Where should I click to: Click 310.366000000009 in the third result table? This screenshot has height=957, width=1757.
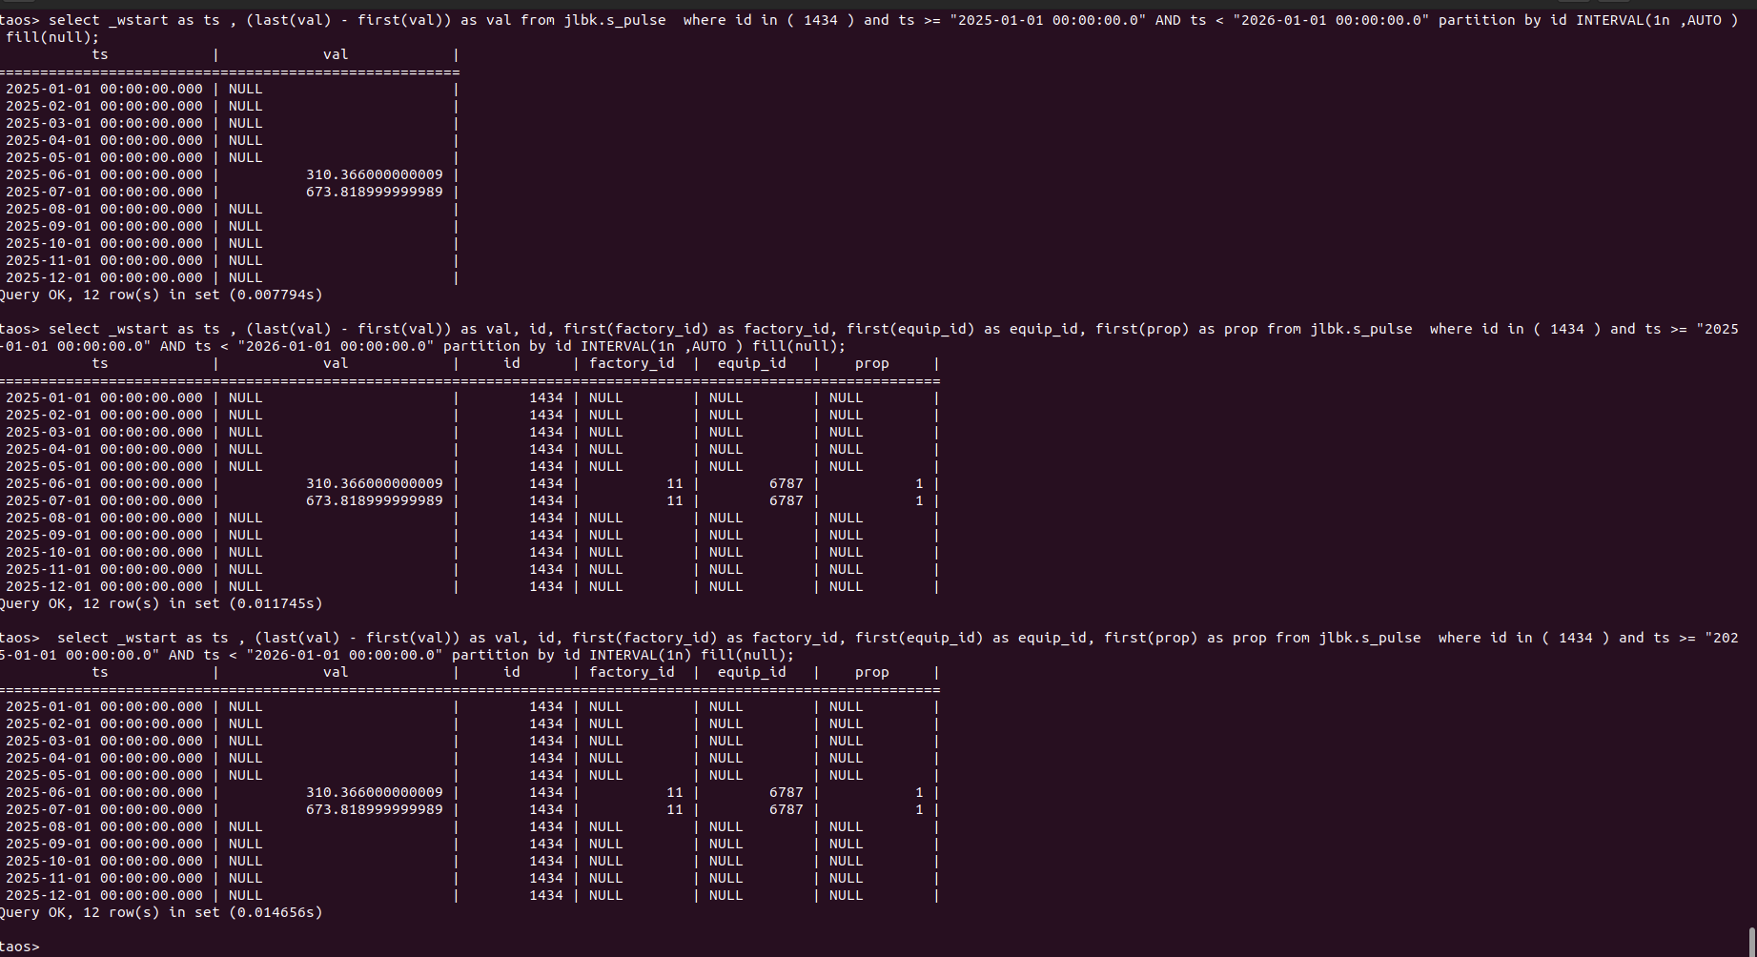374,792
